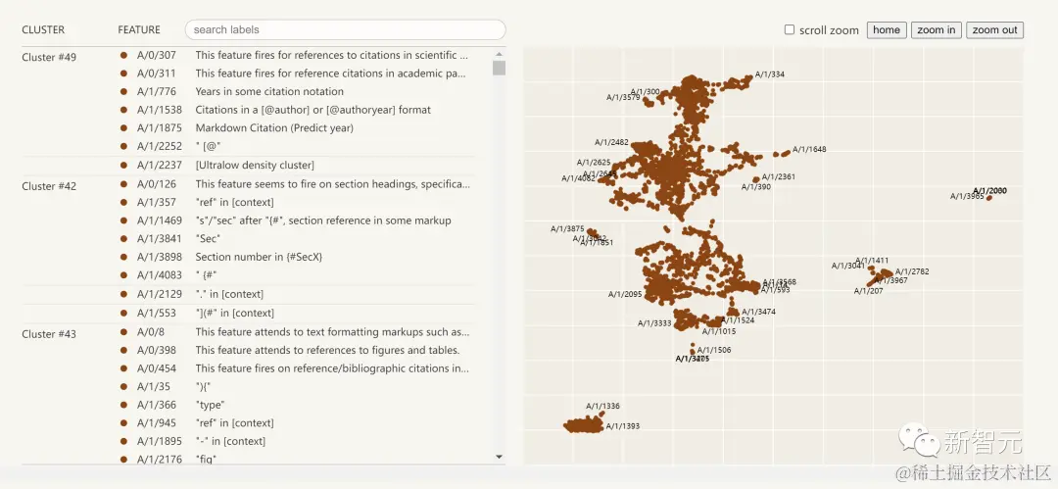Screen dimensions: 1058x489
Task: Click the dot icon next to A/1/553
Action: click(123, 313)
